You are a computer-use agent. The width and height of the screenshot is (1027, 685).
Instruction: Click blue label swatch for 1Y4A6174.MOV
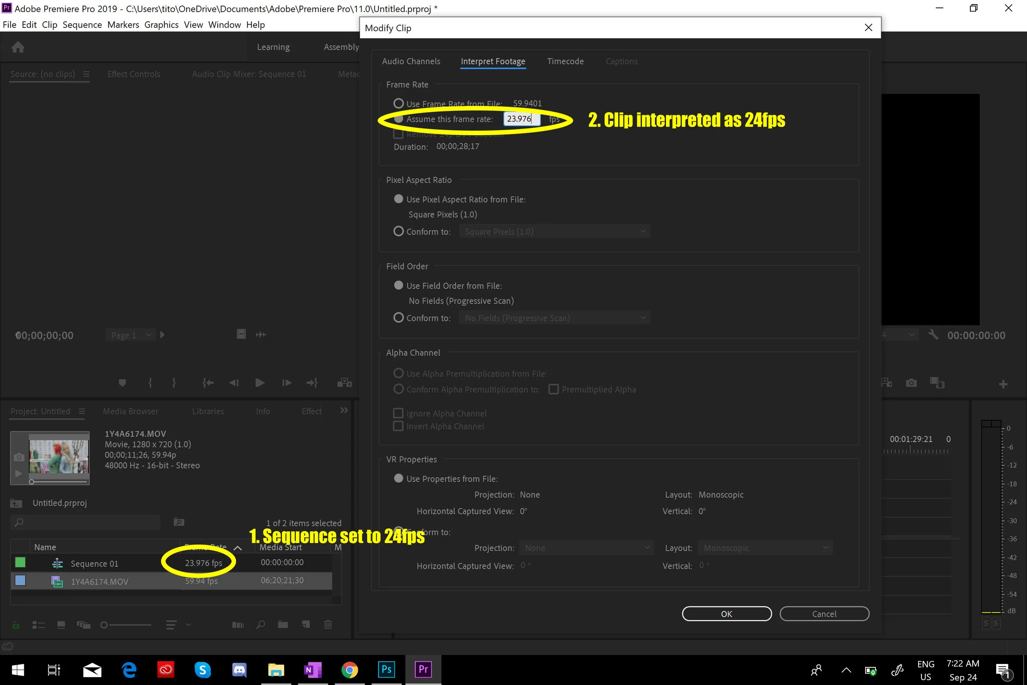coord(20,581)
